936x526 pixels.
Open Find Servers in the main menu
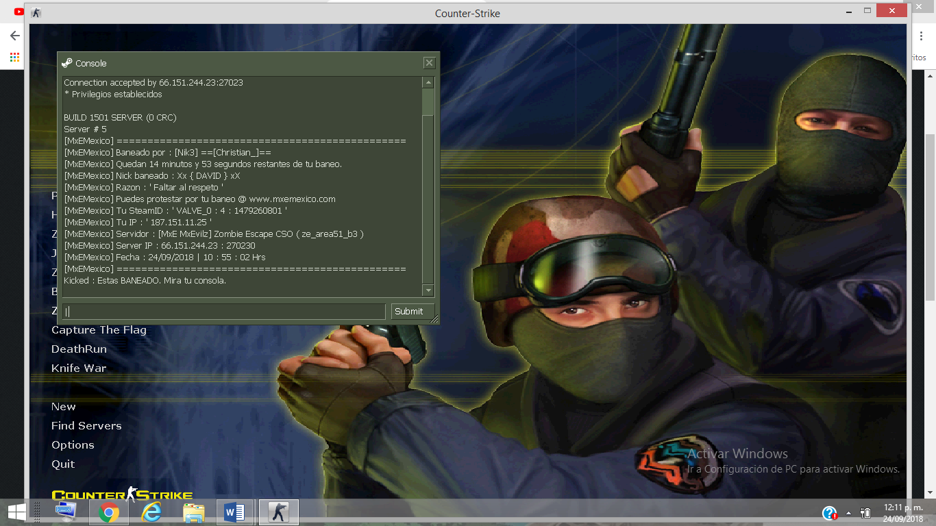(86, 426)
